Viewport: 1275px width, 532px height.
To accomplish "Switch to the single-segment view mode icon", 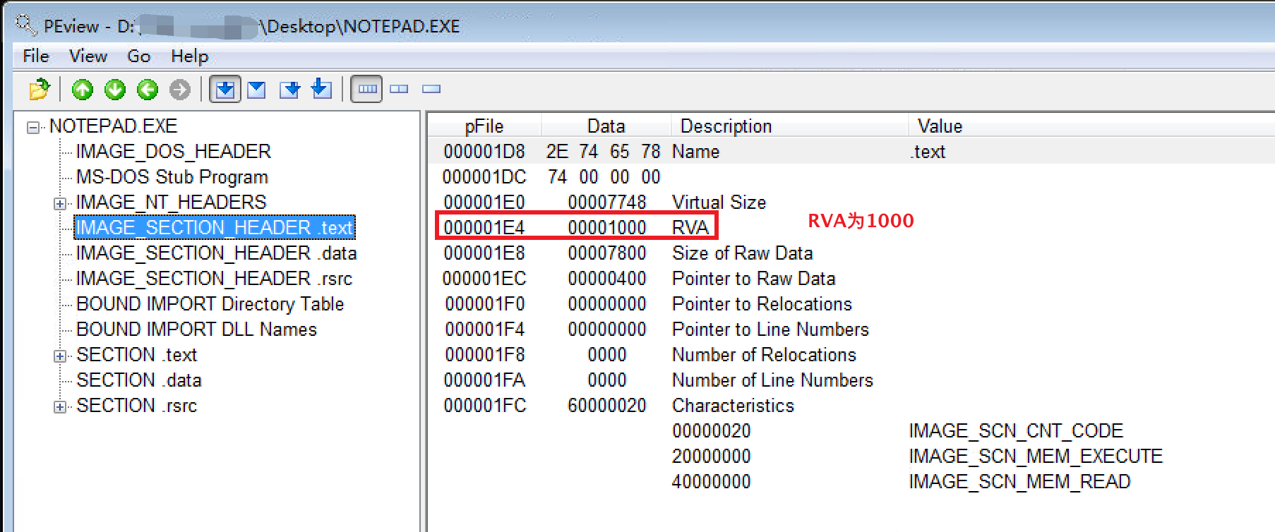I will click(x=431, y=90).
